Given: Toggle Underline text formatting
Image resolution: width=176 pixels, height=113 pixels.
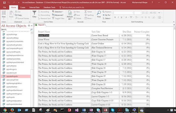Looking at the screenshot, I should pyautogui.click(x=121, y=17).
